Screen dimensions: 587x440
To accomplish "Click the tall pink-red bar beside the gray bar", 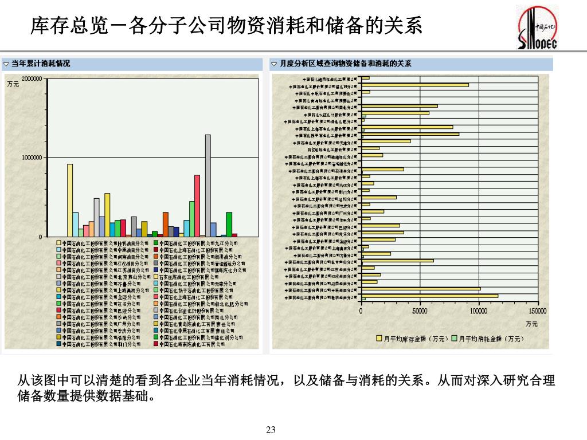I will (x=197, y=206).
